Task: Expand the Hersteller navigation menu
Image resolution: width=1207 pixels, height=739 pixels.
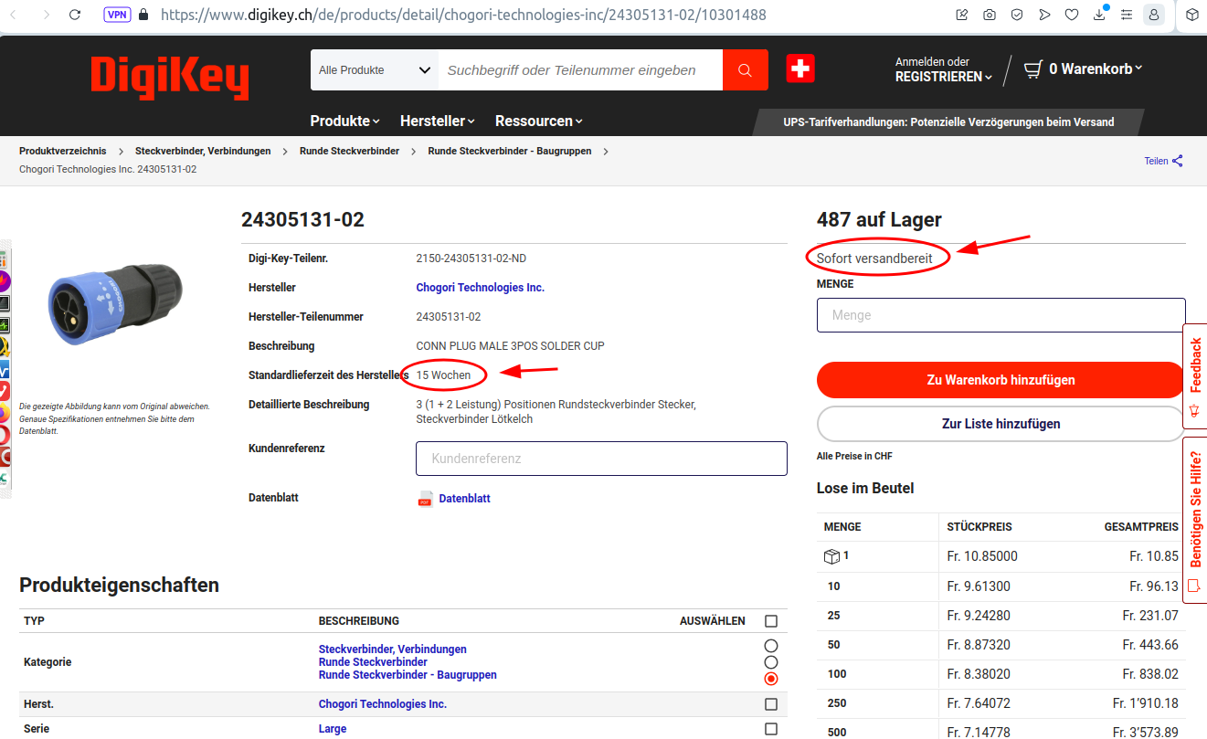Action: [438, 121]
